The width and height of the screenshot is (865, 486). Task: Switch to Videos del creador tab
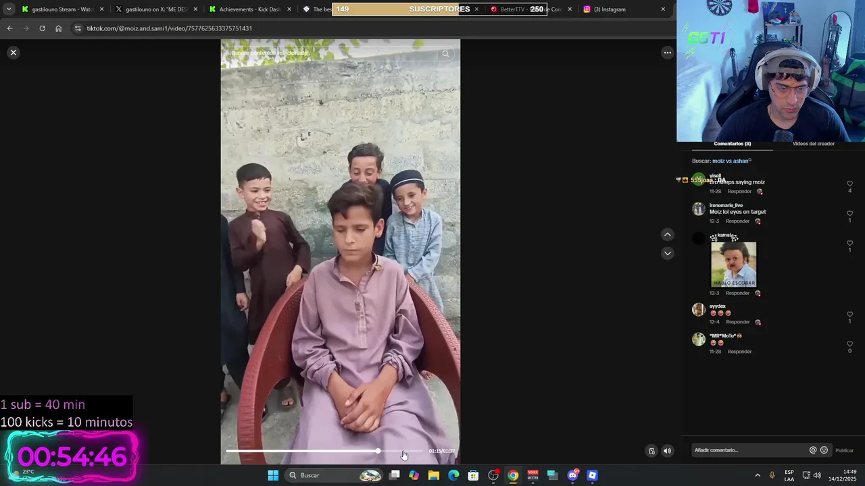[x=813, y=144]
